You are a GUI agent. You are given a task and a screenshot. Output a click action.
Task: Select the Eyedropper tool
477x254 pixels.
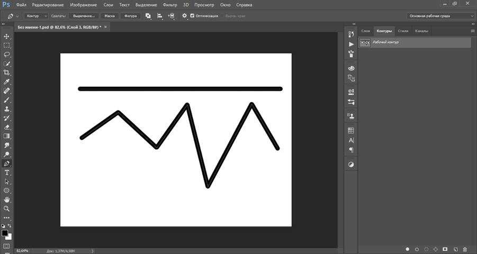pyautogui.click(x=7, y=82)
